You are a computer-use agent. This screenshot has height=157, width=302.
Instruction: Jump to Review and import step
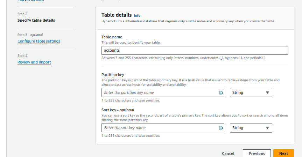34,62
